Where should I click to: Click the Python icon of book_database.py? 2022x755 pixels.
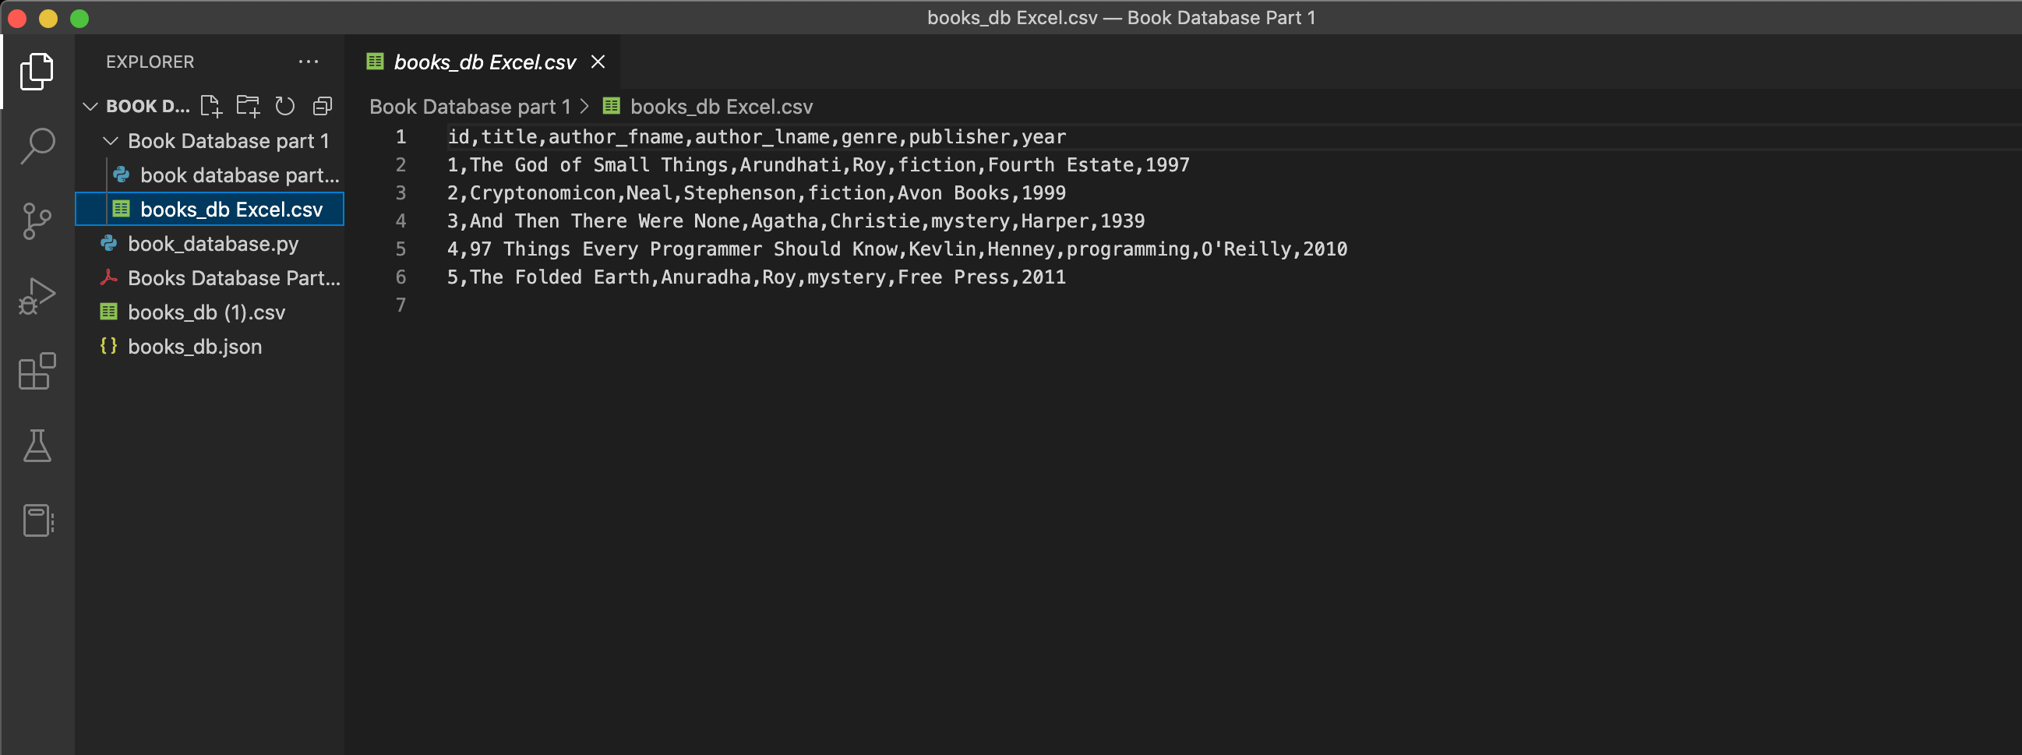click(108, 243)
